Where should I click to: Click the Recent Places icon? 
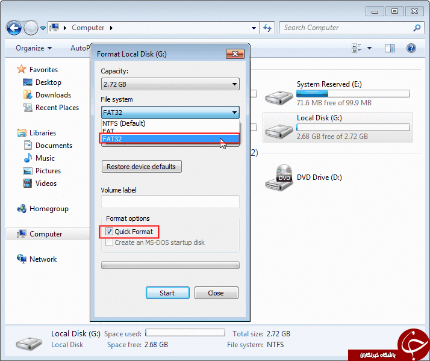point(28,107)
